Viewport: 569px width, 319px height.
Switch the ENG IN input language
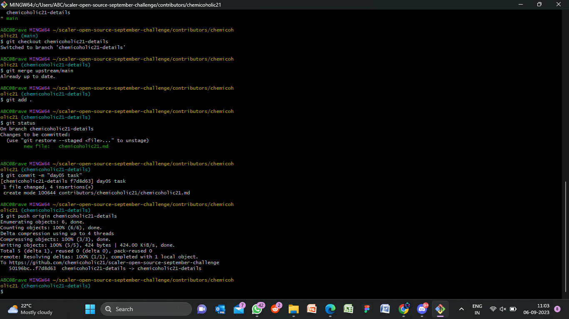(x=477, y=309)
